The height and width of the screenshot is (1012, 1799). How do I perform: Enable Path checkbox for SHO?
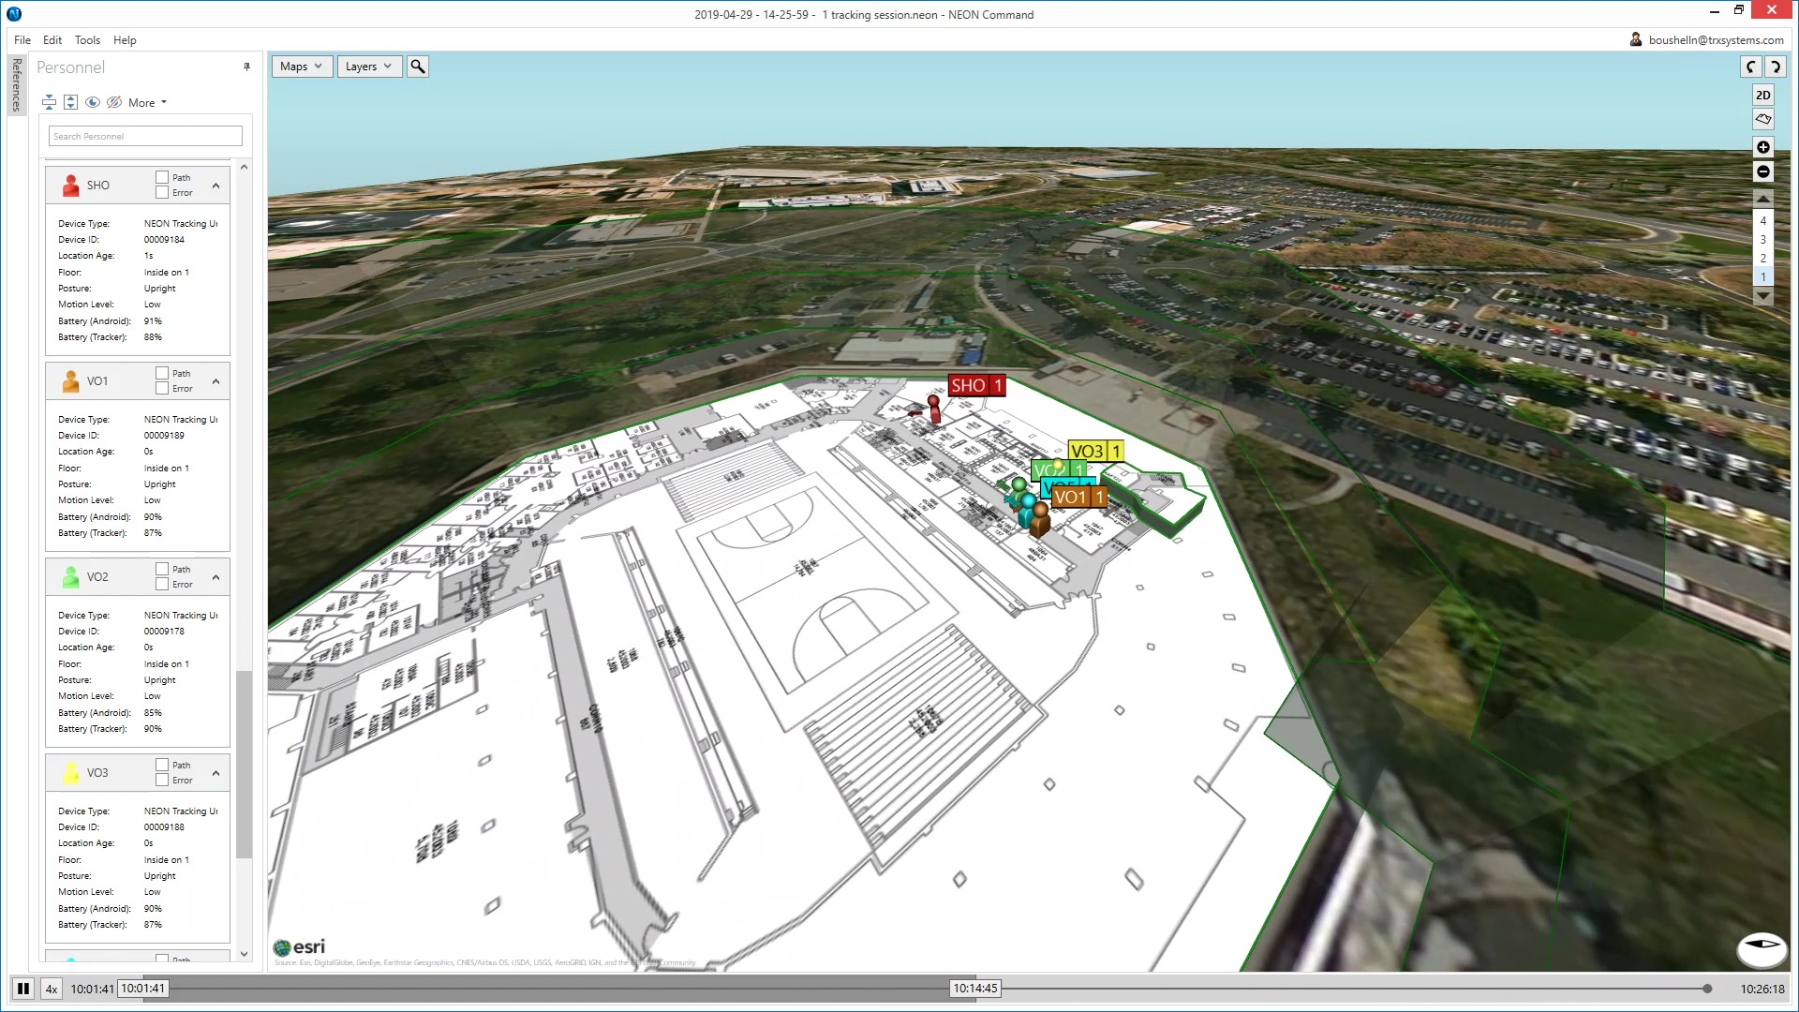pyautogui.click(x=162, y=177)
